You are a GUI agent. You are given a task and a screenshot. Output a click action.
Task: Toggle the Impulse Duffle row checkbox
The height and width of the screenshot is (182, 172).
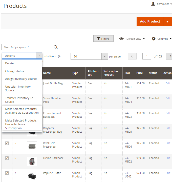(7, 173)
